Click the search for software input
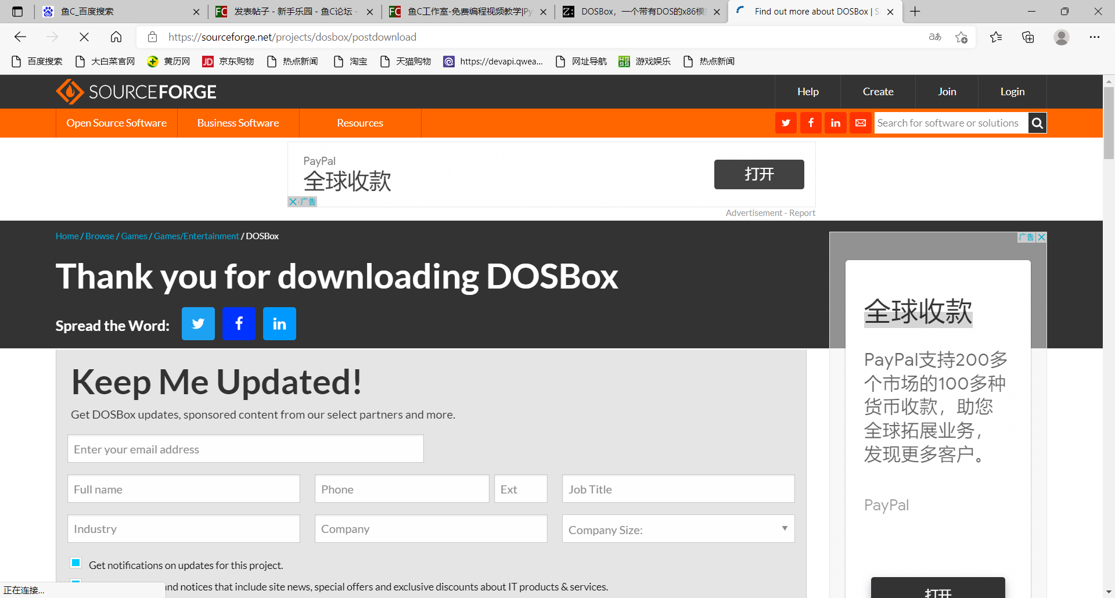Screen dimensions: 1115x598 (951, 123)
